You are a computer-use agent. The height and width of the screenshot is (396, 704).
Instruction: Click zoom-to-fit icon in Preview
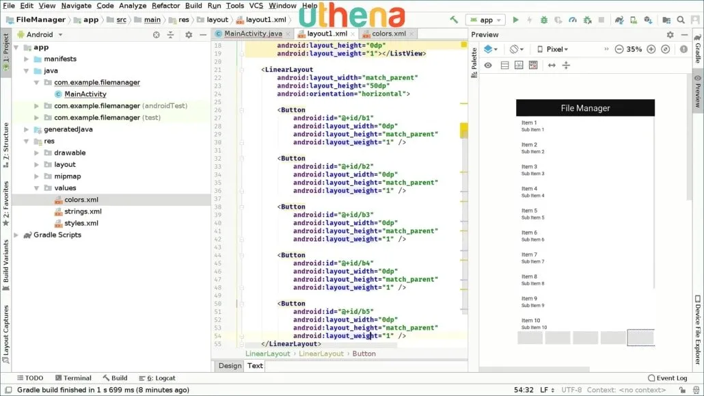(x=666, y=49)
